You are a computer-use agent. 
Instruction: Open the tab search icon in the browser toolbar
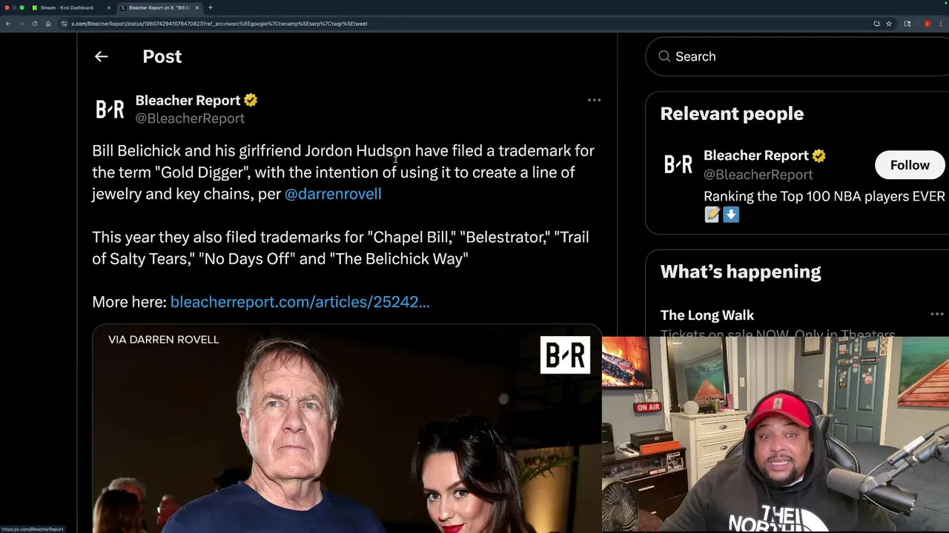tap(907, 24)
